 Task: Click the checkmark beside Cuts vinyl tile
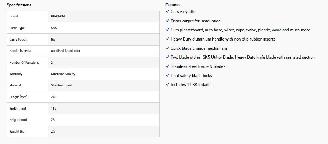click(x=167, y=11)
